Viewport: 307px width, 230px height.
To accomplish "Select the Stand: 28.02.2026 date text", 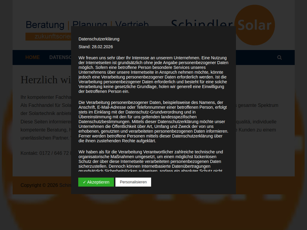I will (x=95, y=47).
